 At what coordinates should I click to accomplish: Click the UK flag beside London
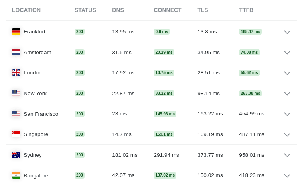tap(16, 72)
